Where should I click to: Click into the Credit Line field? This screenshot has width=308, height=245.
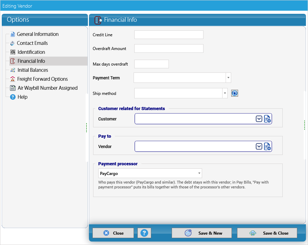(x=169, y=35)
